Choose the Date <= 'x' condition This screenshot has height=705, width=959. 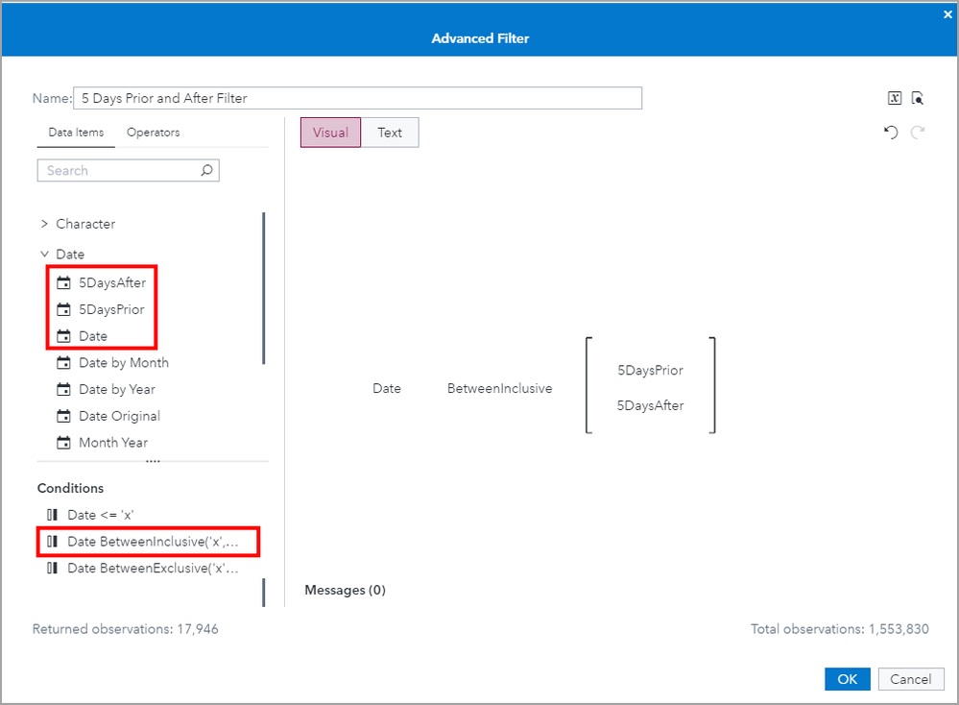[100, 515]
